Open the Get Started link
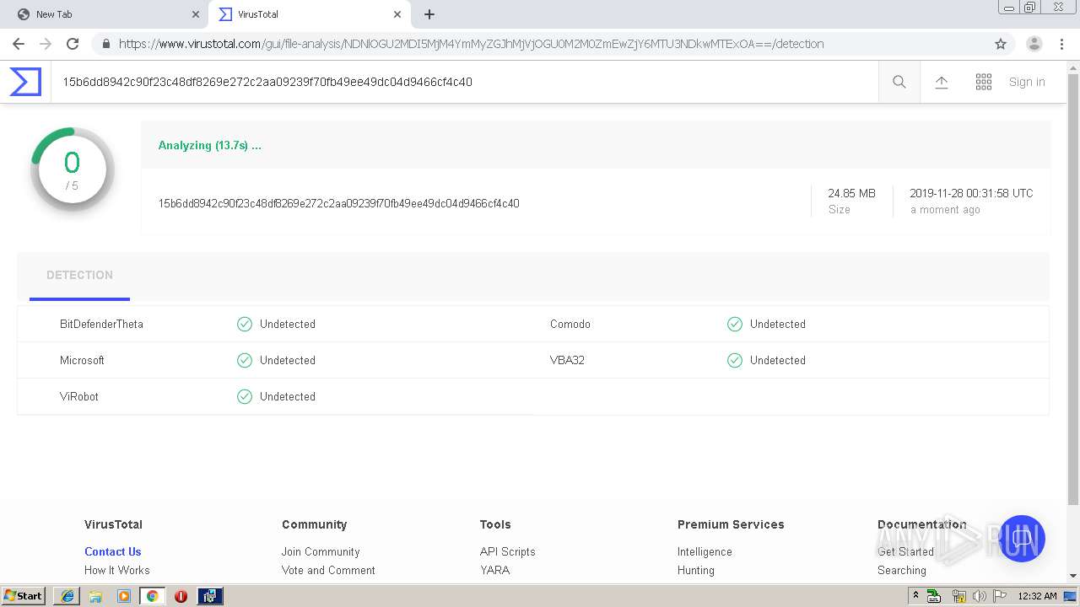Viewport: 1080px width, 607px height. (905, 551)
